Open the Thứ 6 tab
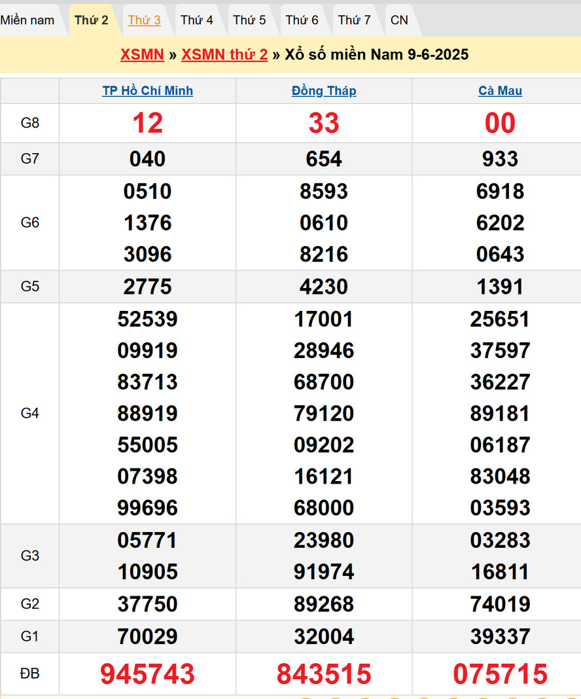The image size is (581, 699). (302, 20)
